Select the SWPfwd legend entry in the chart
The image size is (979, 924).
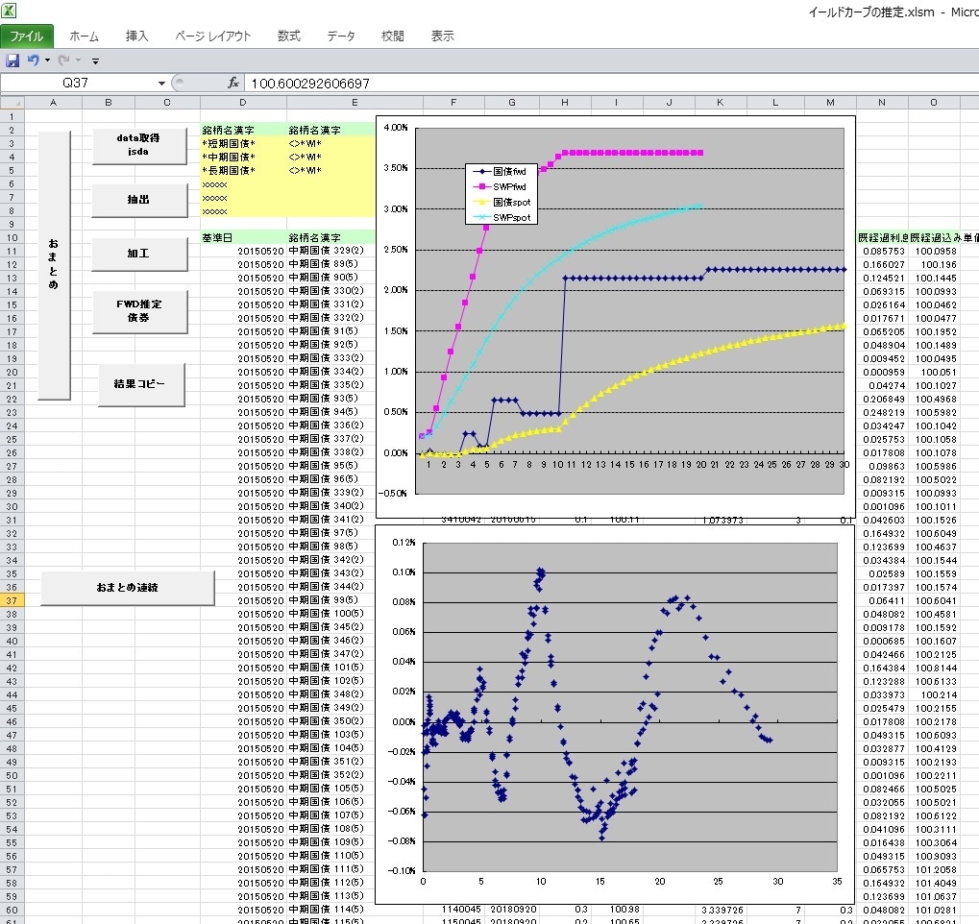click(x=501, y=186)
